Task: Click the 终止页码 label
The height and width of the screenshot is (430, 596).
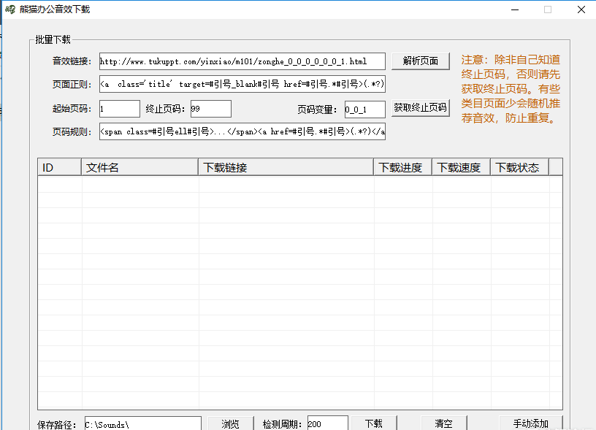Action: point(165,109)
